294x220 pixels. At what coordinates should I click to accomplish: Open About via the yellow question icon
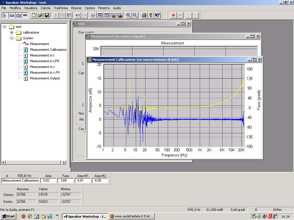(x=150, y=15)
